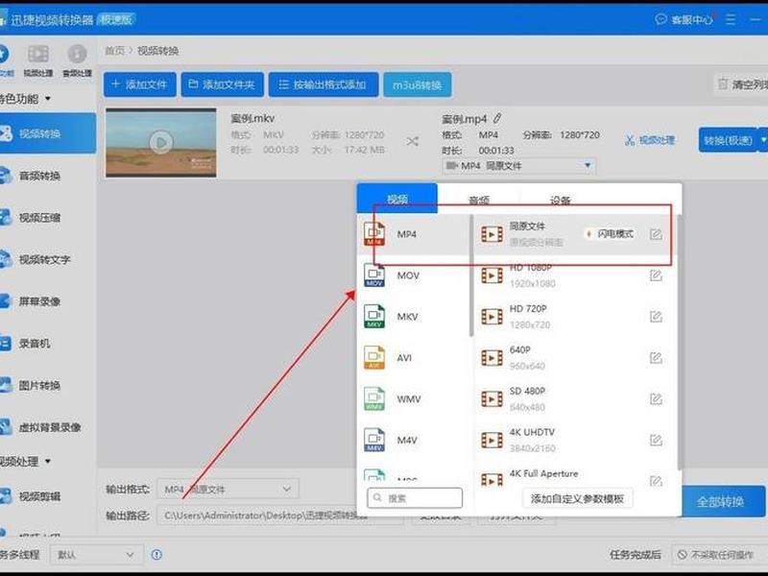Open 音频处理 in the top toolbar

77,60
